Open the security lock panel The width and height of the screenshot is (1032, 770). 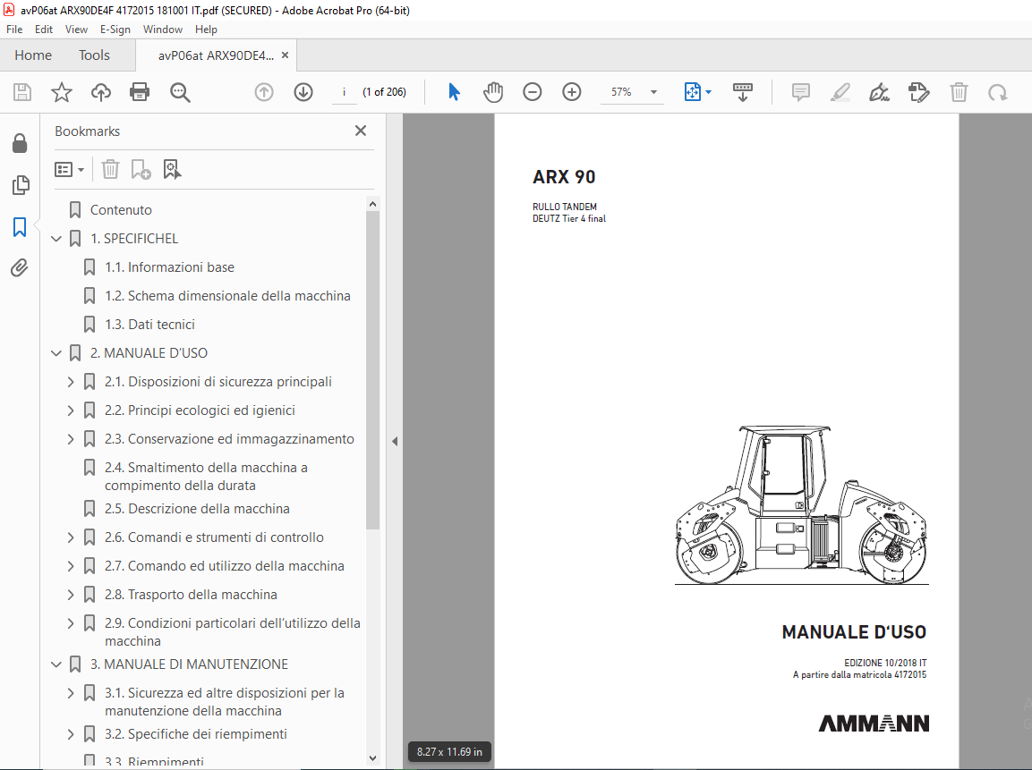20,143
